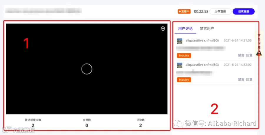The height and width of the screenshot is (135, 265).
Task: Click the loading spinner in the video player
Action: [87, 69]
